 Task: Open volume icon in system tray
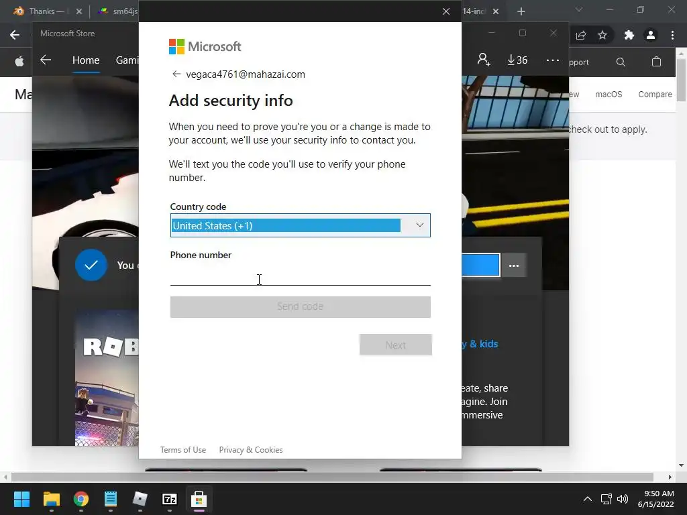click(622, 499)
